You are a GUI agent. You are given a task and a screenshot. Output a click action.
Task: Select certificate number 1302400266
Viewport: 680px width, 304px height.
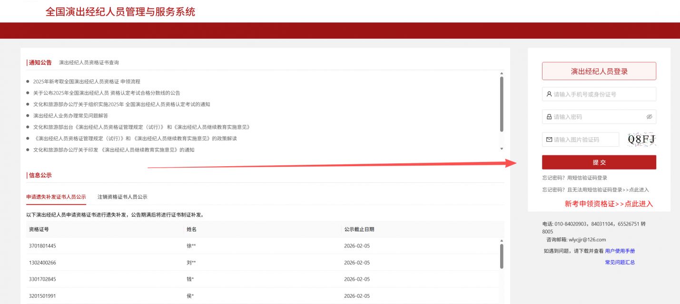pos(42,263)
